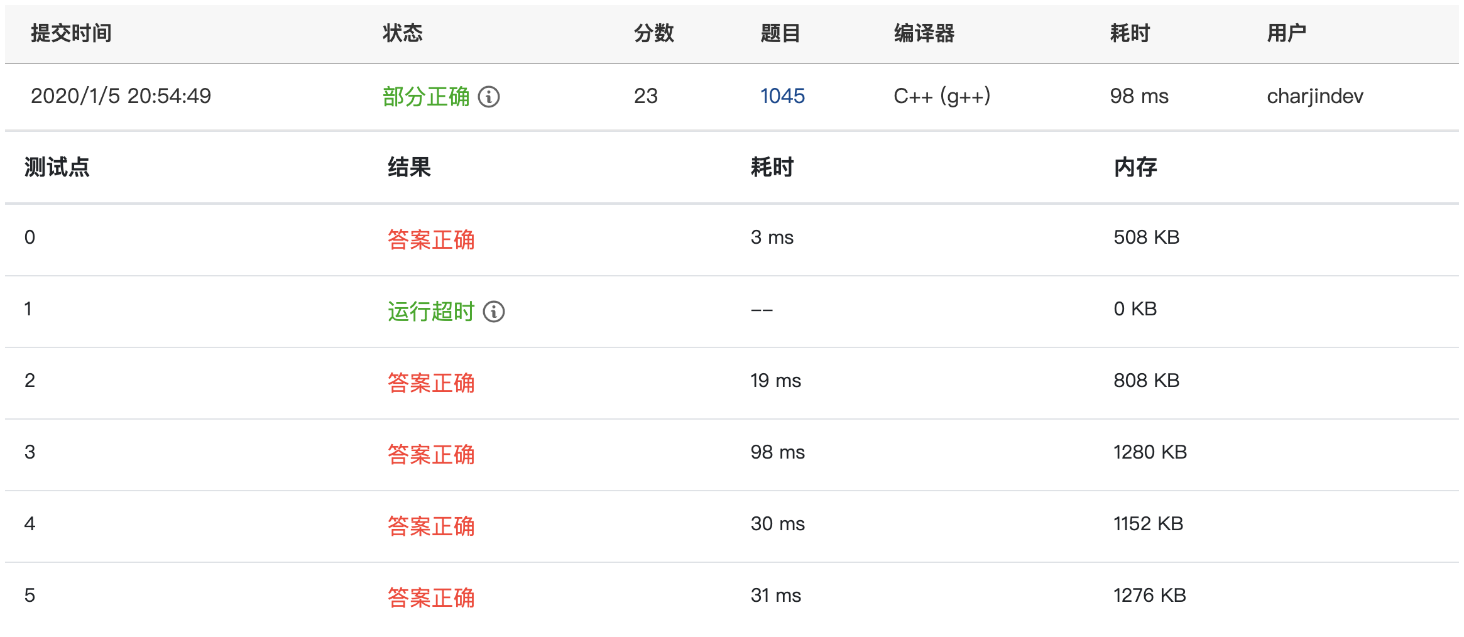This screenshot has height=637, width=1464.
Task: Click the 508 KB memory value
Action: (x=1147, y=237)
